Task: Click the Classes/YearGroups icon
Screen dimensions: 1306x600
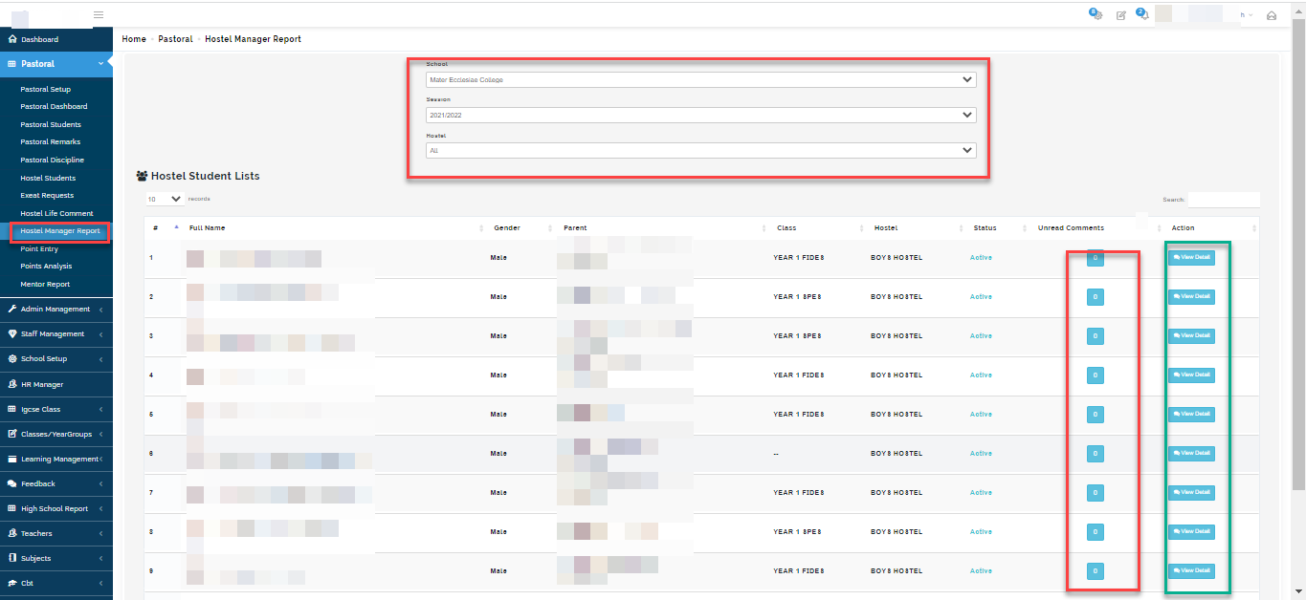Action: pos(12,434)
